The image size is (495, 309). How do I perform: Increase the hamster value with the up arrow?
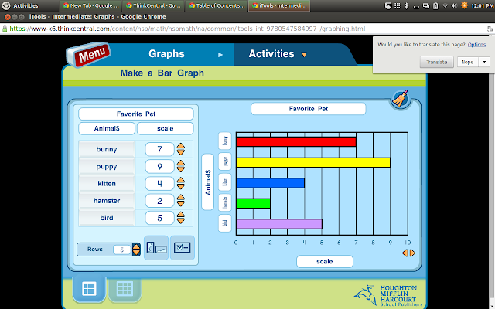coord(180,197)
